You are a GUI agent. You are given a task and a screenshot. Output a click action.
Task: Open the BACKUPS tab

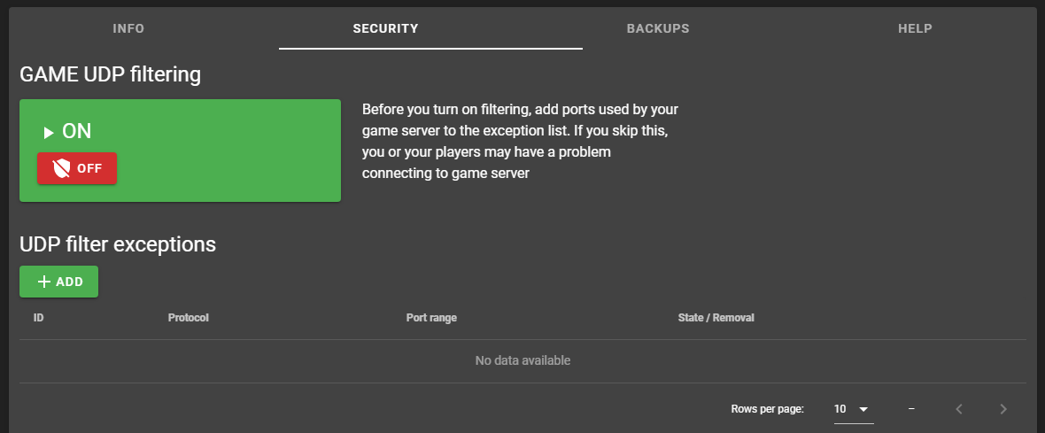pos(658,28)
